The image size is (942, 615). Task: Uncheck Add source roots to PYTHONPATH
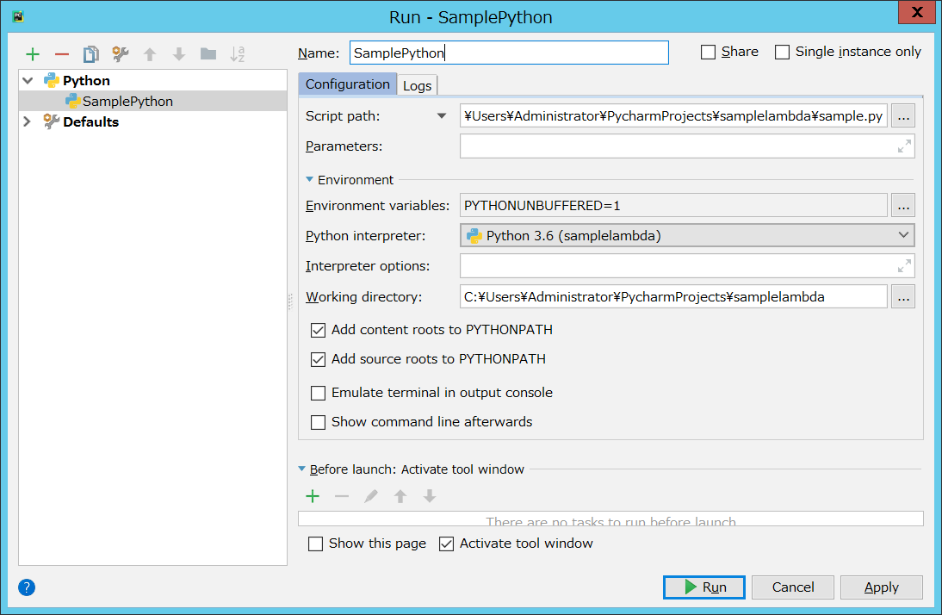[318, 359]
